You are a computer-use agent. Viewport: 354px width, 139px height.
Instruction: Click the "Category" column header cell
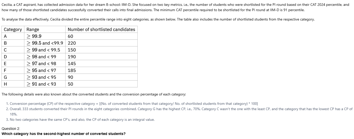[x=13, y=29]
